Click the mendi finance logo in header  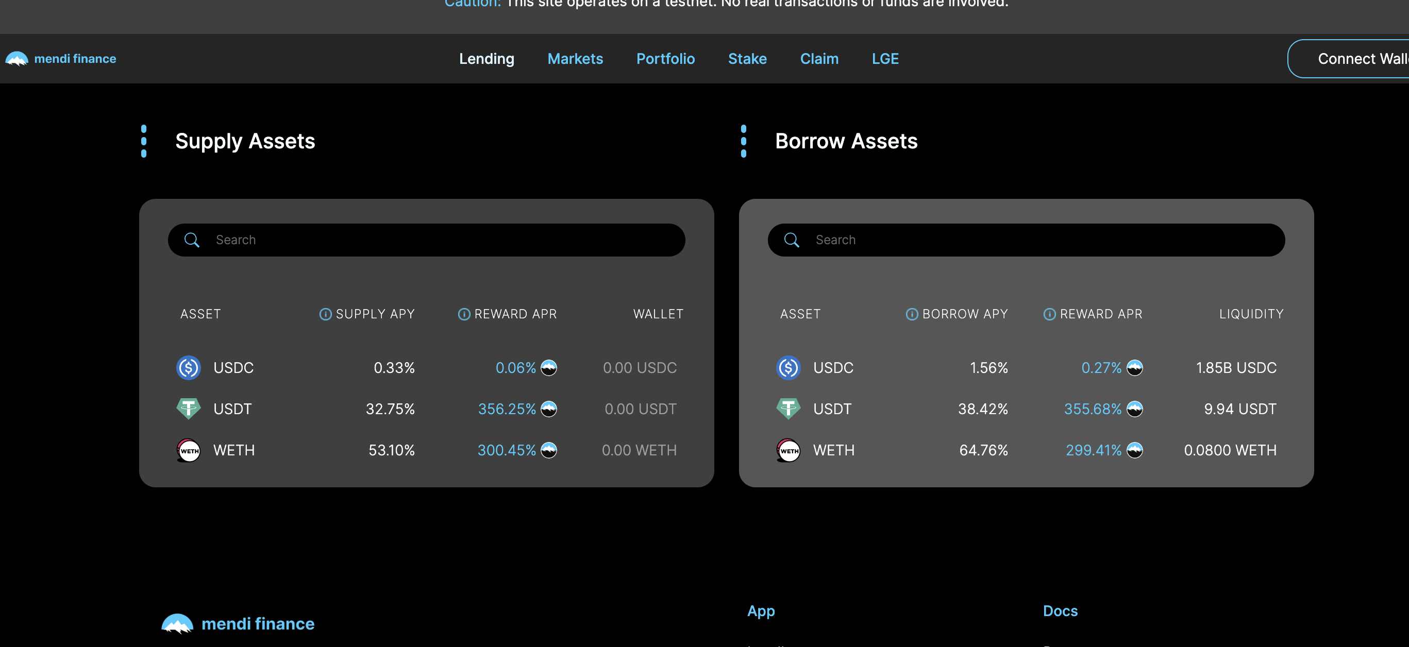point(61,59)
